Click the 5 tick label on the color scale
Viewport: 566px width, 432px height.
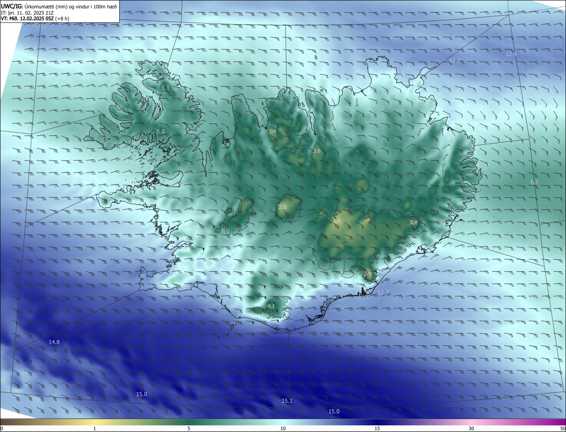tap(189, 428)
